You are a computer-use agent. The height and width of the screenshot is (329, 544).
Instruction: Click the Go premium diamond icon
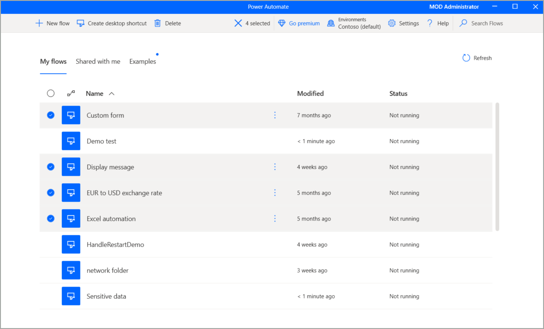282,23
